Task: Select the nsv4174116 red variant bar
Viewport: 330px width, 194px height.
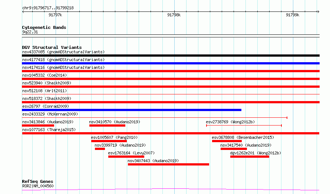Action: click(171, 71)
